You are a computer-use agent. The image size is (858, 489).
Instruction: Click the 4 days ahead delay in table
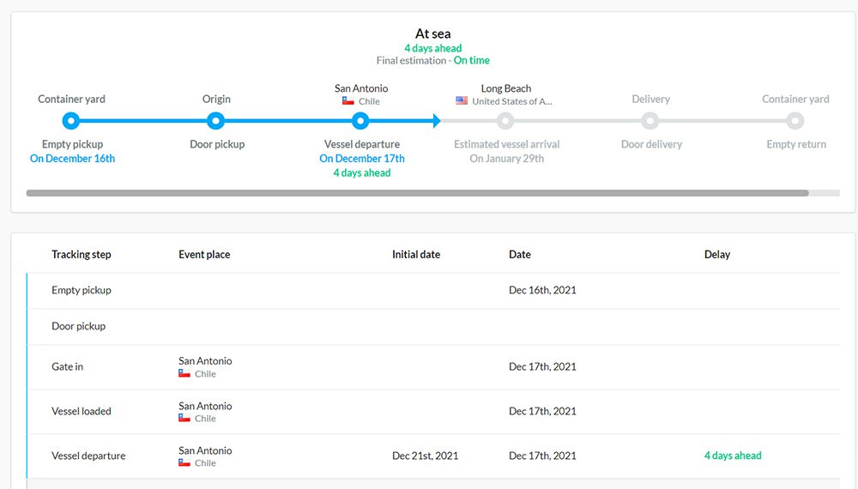733,456
